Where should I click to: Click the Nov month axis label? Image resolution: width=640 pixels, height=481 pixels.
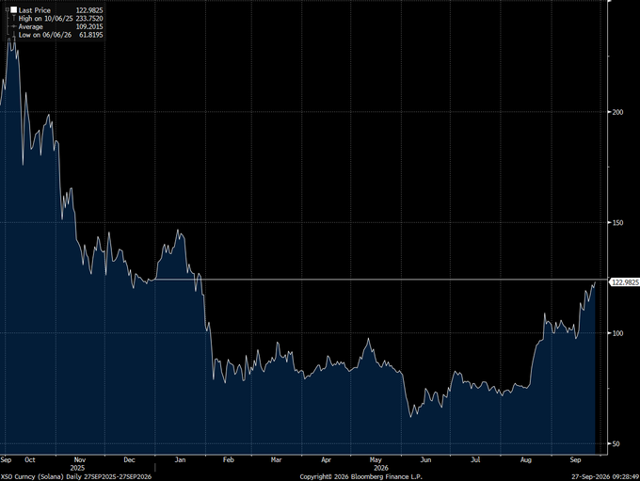(x=80, y=459)
